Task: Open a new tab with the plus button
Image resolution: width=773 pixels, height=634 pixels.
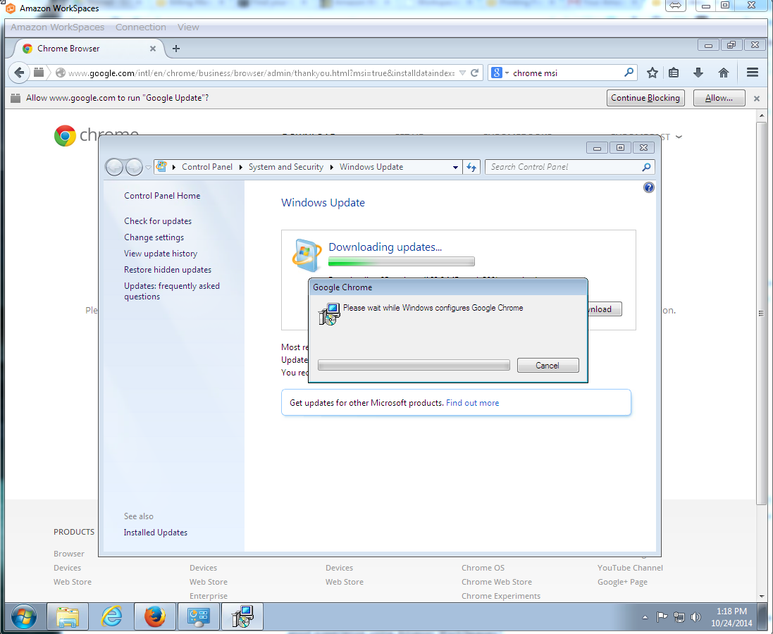Action: (x=176, y=49)
